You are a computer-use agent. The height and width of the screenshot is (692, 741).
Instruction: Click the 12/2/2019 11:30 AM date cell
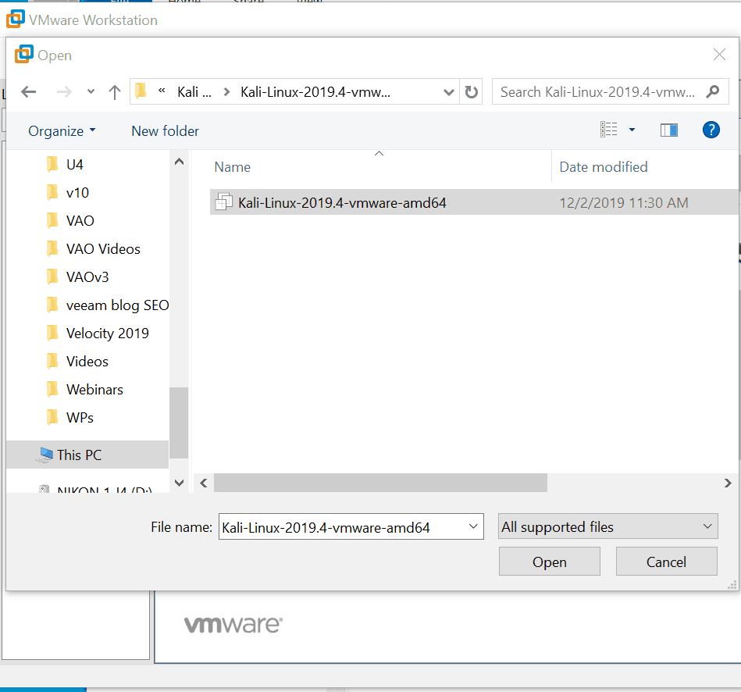(x=624, y=203)
